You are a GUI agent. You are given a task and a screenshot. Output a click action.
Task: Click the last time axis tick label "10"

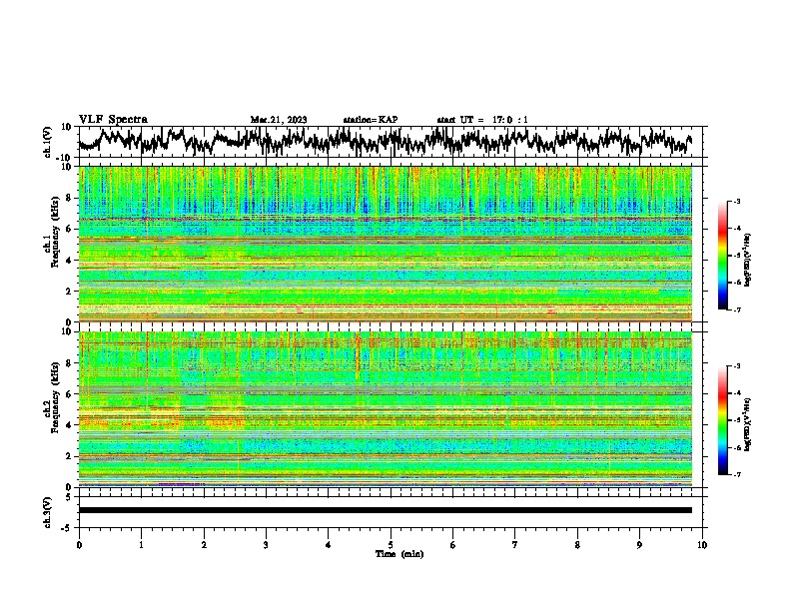(x=702, y=545)
